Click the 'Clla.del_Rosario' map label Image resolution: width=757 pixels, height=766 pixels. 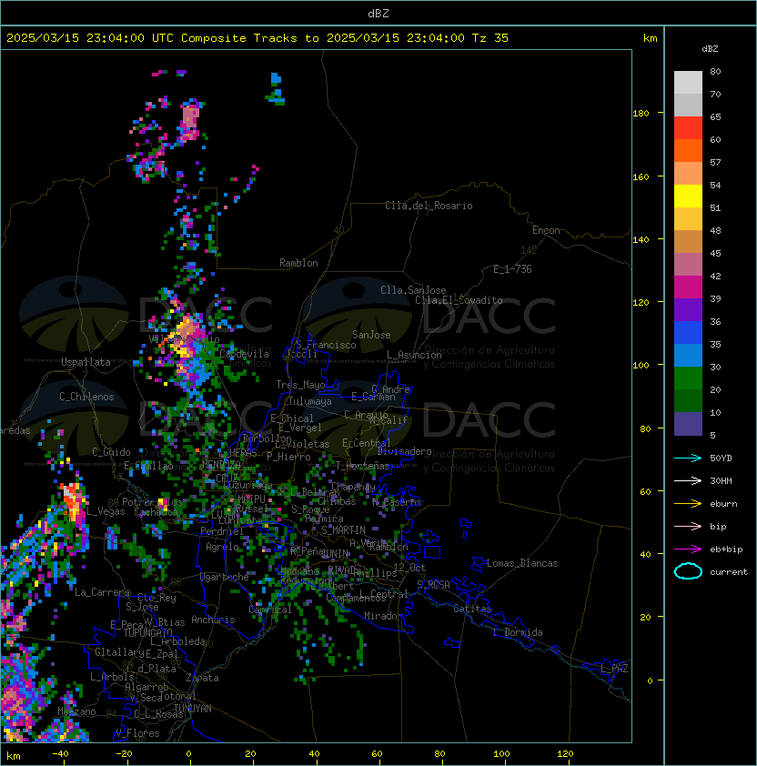tap(429, 206)
